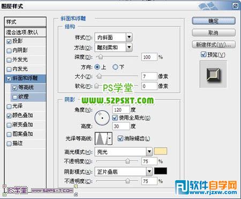
Task: Toggle the 预览(V) preview checkbox
Action: coord(204,54)
